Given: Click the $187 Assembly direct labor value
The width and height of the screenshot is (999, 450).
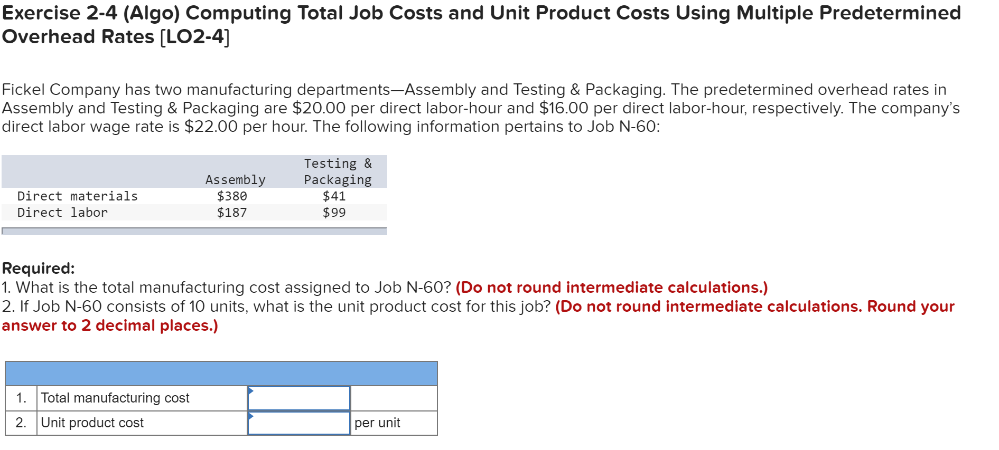Looking at the screenshot, I should point(231,212).
